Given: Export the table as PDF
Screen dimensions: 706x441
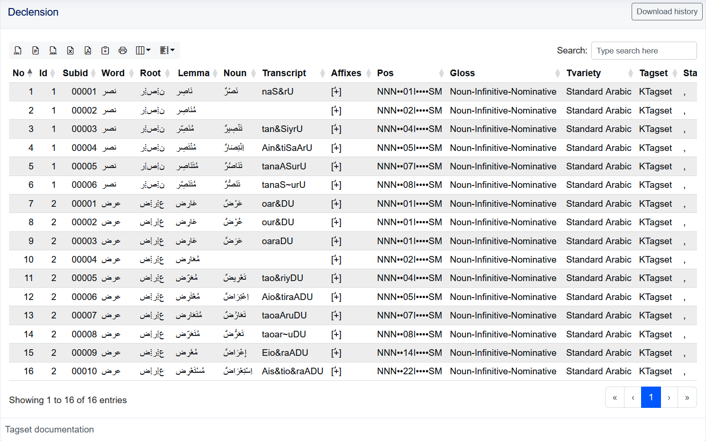Looking at the screenshot, I should [88, 51].
